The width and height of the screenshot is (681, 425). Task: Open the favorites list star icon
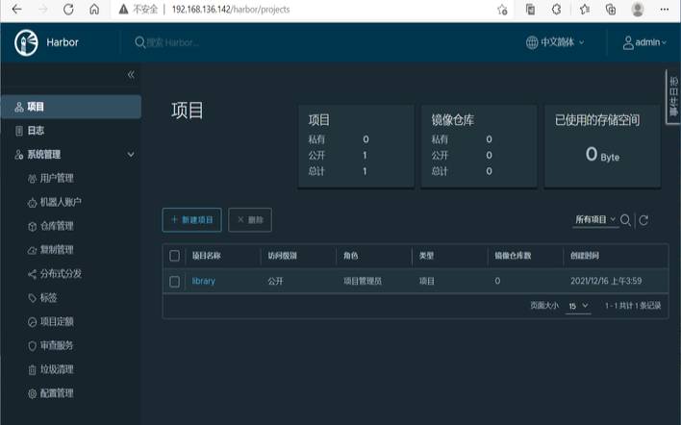(x=585, y=9)
